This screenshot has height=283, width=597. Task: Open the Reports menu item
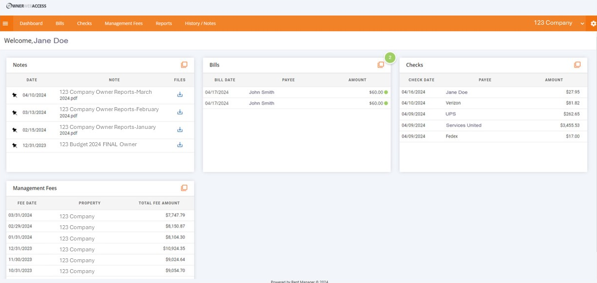tap(163, 23)
